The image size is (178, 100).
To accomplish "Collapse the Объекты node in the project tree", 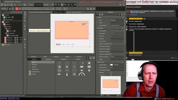I will [1, 22].
